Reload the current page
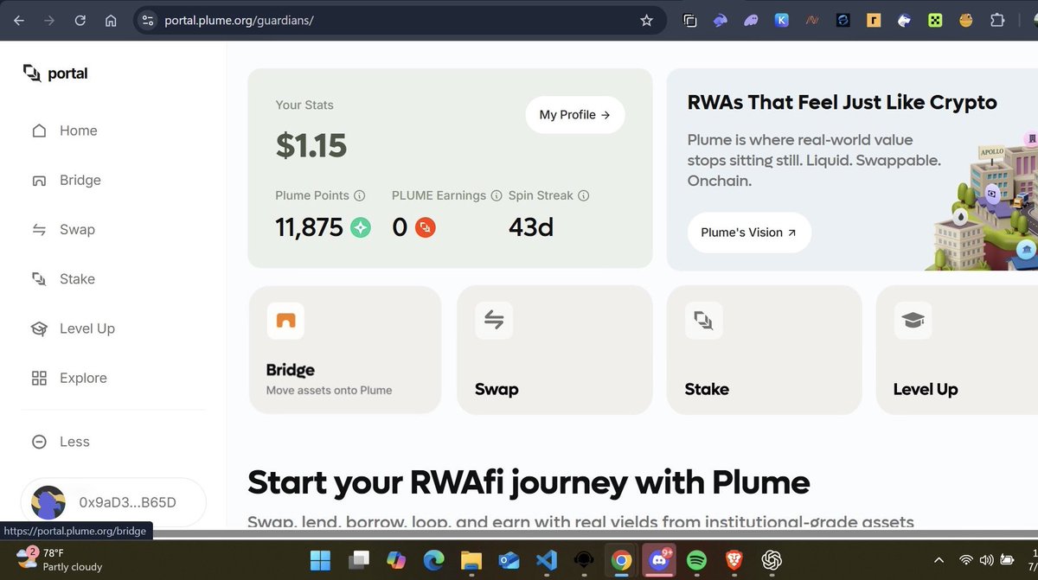 click(x=80, y=21)
